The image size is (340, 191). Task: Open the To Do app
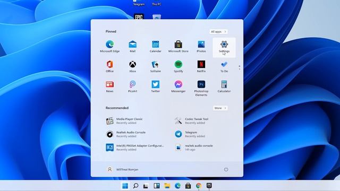(x=224, y=66)
